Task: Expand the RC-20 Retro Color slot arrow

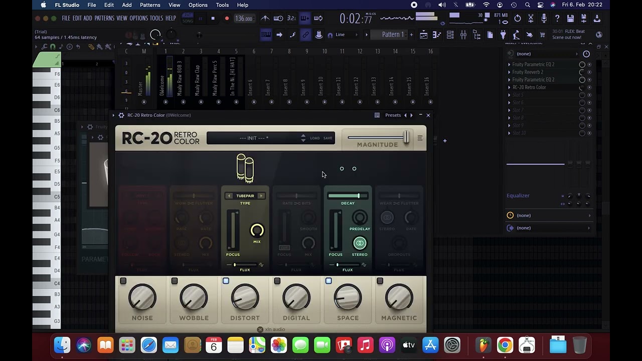Action: click(x=509, y=87)
